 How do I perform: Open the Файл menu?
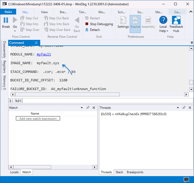click(8, 12)
